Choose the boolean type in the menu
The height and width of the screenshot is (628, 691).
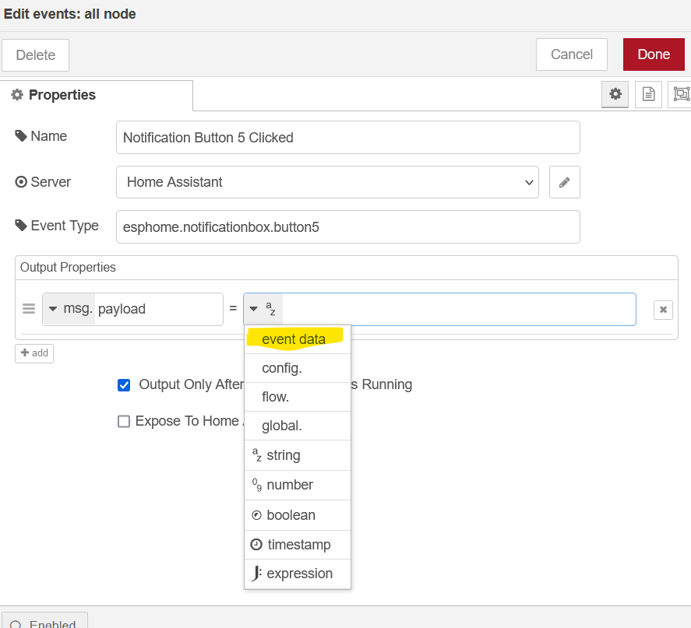tap(297, 514)
